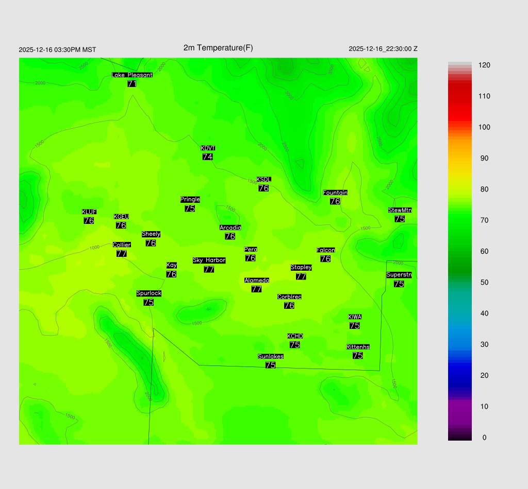Select the Spurlock station label
The height and width of the screenshot is (489, 528).
pos(149,293)
